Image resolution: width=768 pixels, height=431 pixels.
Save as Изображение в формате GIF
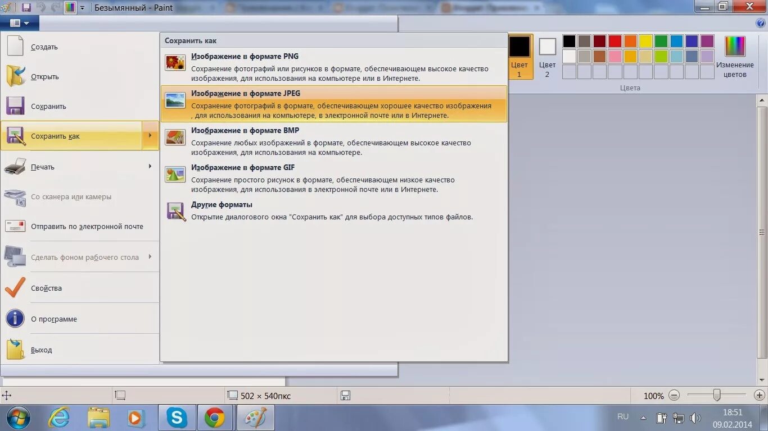click(334, 178)
